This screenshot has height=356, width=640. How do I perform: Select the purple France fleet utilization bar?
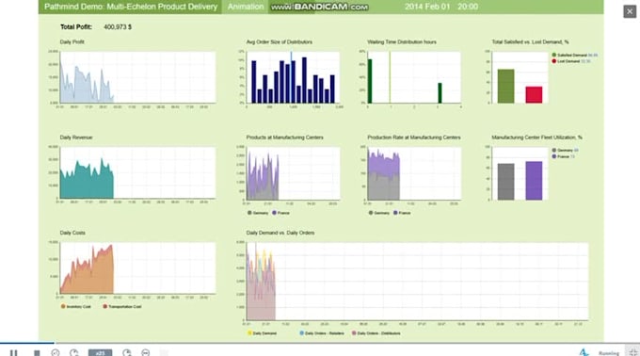[x=534, y=181]
